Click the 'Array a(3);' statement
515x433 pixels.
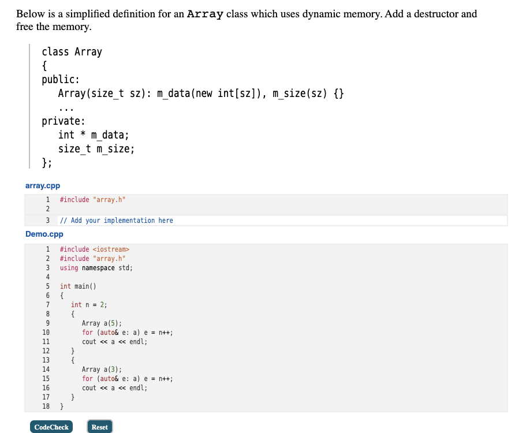tap(102, 369)
